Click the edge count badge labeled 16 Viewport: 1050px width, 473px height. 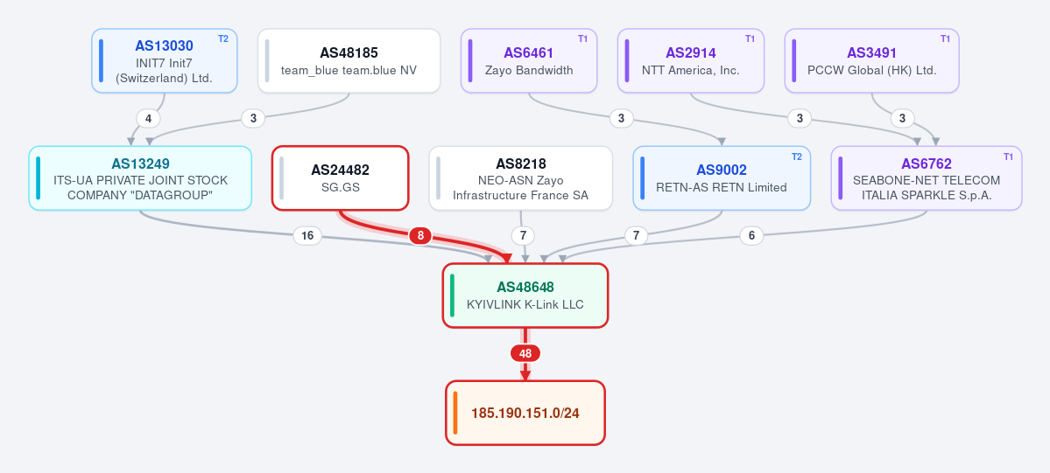(x=307, y=235)
